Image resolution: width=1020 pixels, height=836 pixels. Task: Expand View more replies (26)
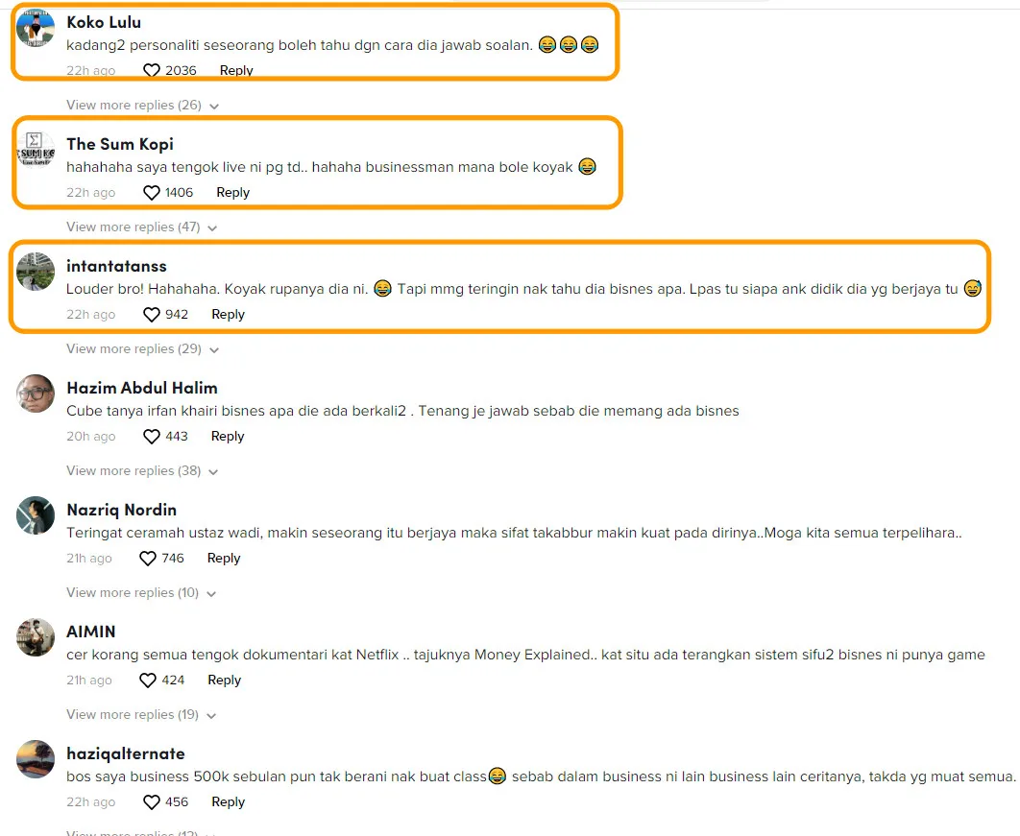click(141, 106)
